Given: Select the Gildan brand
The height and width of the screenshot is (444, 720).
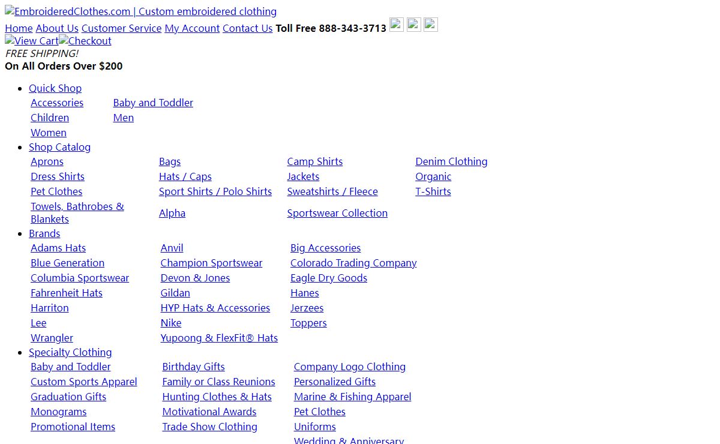Looking at the screenshot, I should point(175,293).
